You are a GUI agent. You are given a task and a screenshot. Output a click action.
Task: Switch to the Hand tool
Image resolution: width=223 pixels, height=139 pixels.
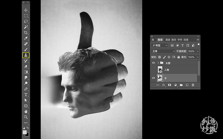[x=26, y=111]
